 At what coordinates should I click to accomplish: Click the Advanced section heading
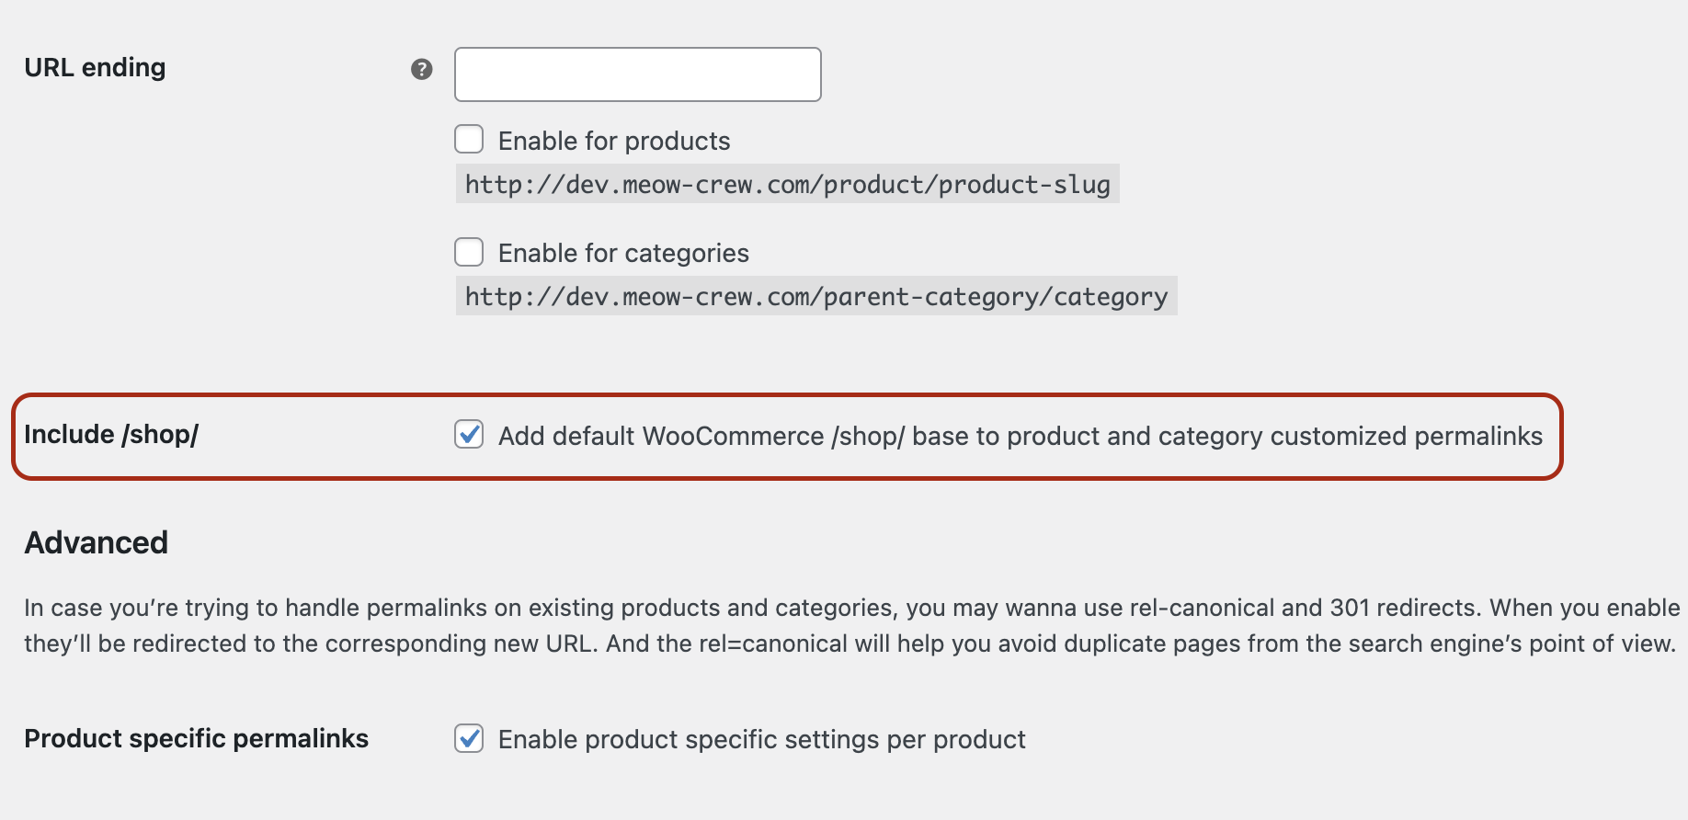tap(96, 541)
